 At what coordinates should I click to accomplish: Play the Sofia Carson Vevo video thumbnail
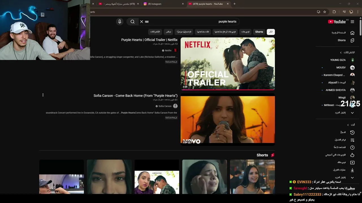pyautogui.click(x=228, y=120)
